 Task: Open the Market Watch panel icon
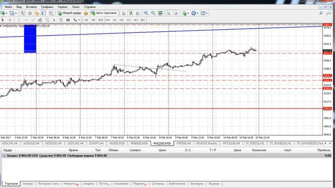(x=23, y=13)
